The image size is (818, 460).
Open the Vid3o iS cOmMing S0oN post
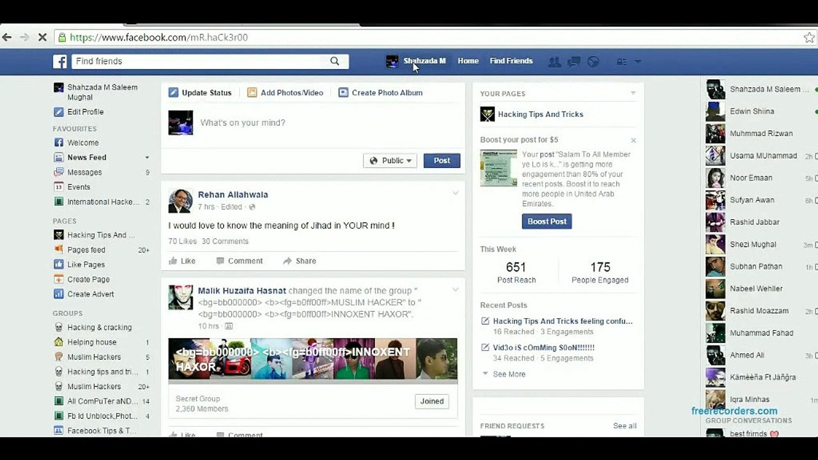click(x=544, y=348)
